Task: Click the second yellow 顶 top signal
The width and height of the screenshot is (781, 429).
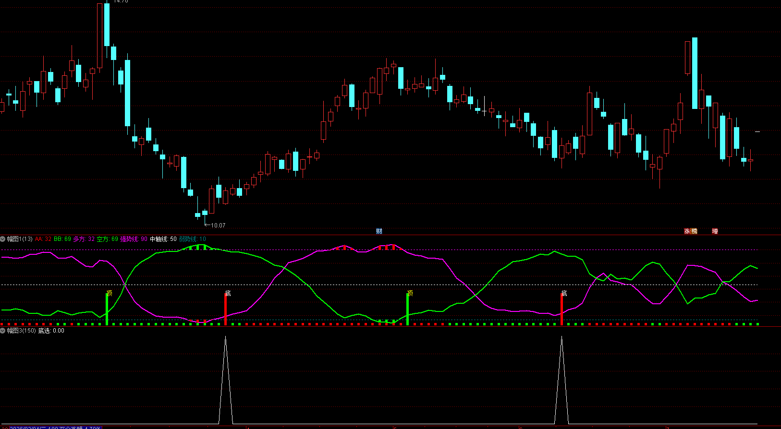Action: pyautogui.click(x=410, y=293)
